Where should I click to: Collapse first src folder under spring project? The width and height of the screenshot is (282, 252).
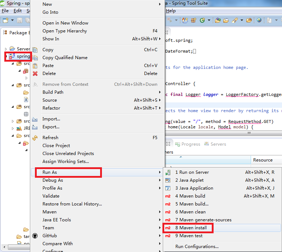tap(13, 63)
